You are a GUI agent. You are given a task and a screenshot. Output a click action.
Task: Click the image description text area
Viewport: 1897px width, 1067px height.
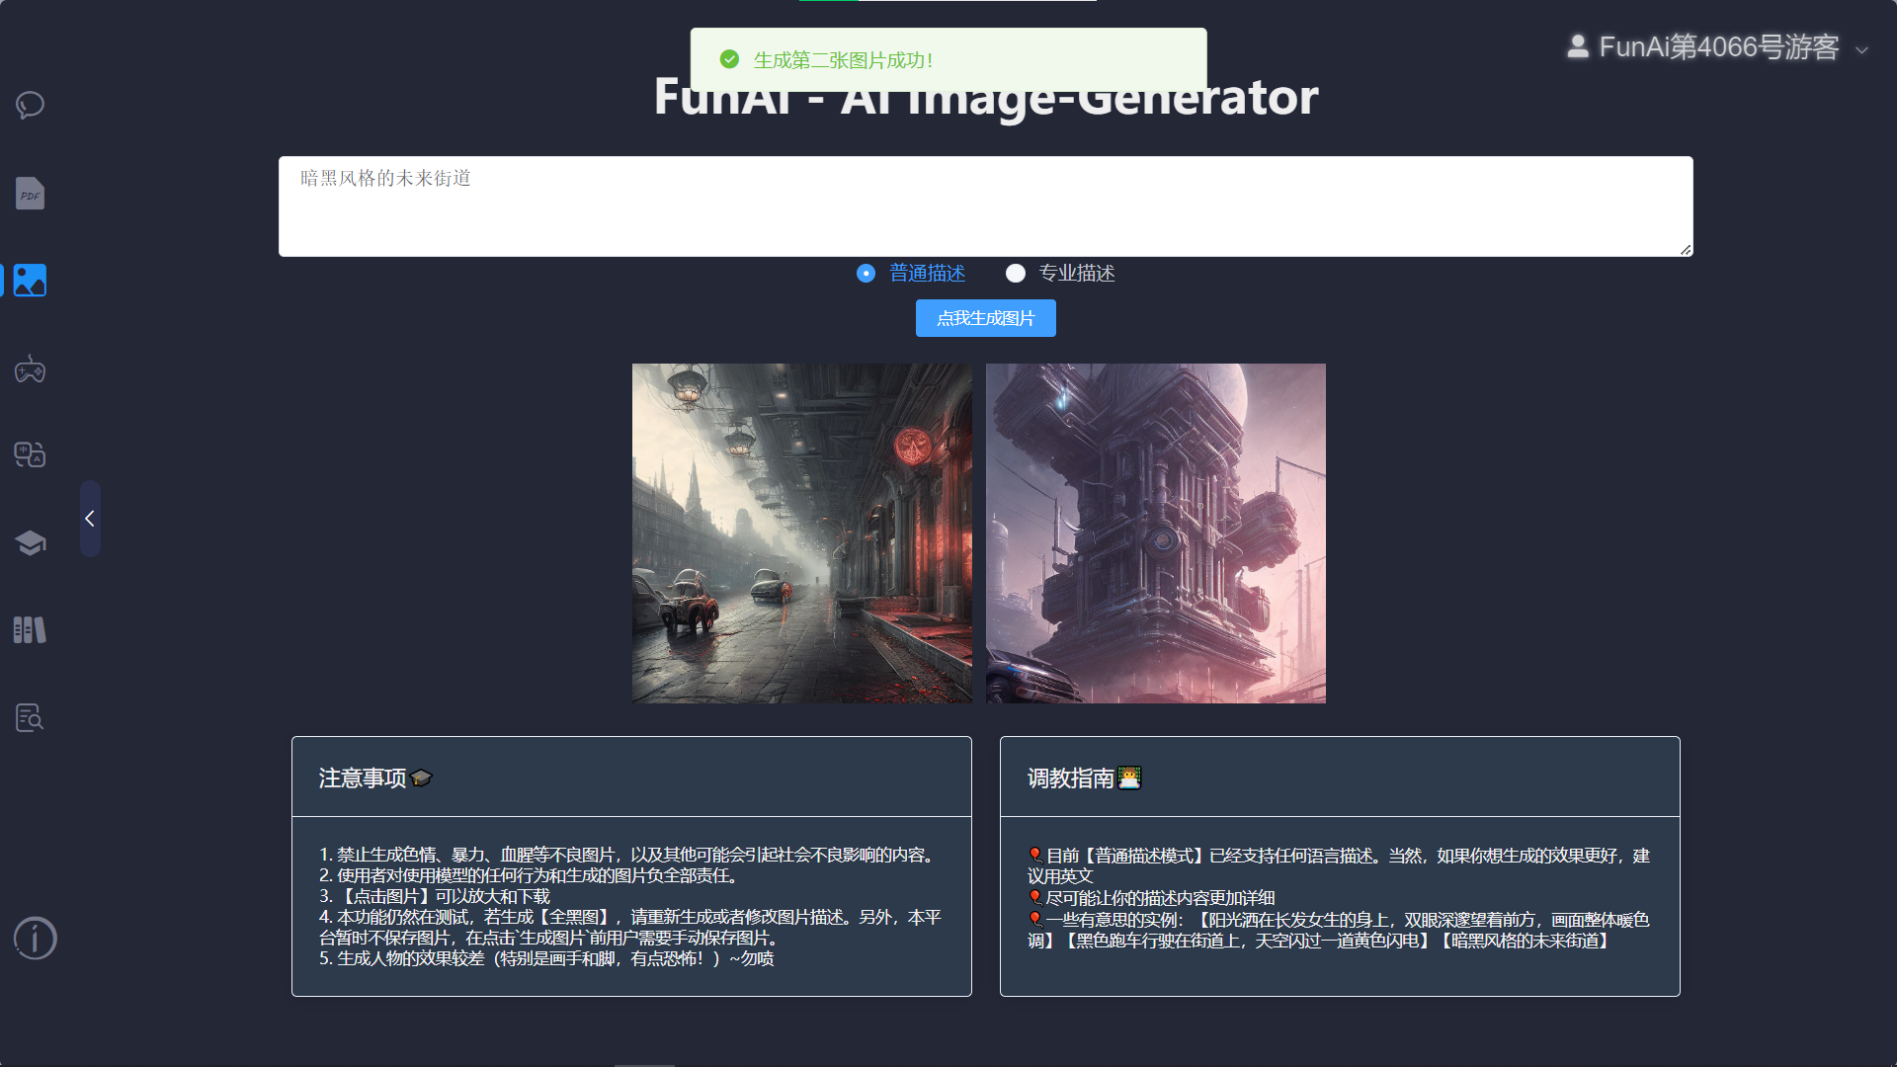point(985,206)
